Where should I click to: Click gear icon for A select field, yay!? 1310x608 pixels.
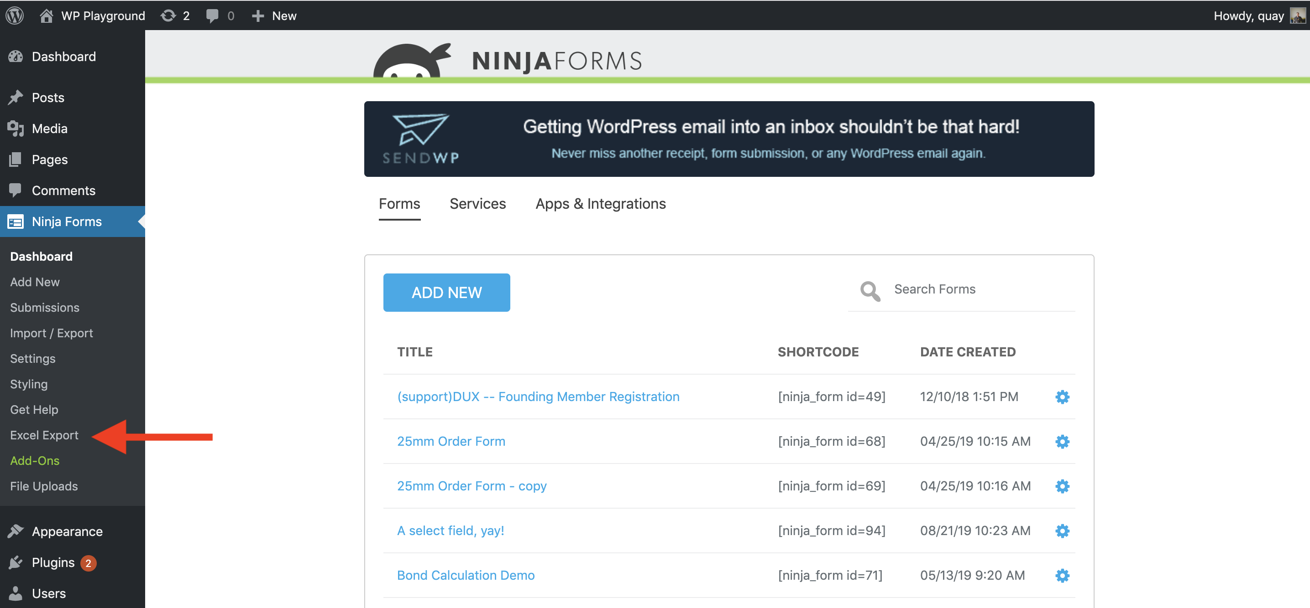tap(1062, 531)
